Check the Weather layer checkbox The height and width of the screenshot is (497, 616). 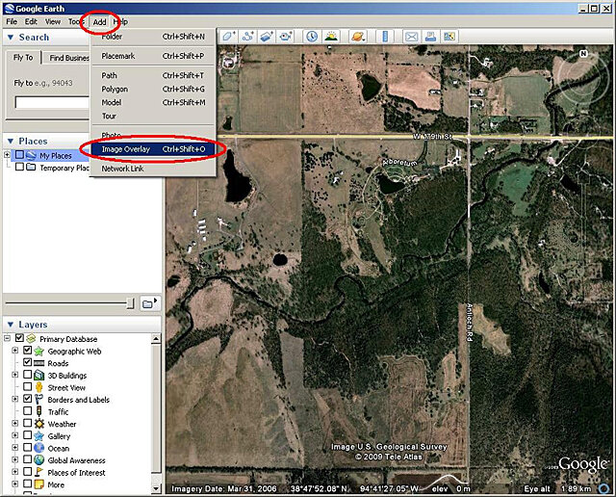(27, 424)
